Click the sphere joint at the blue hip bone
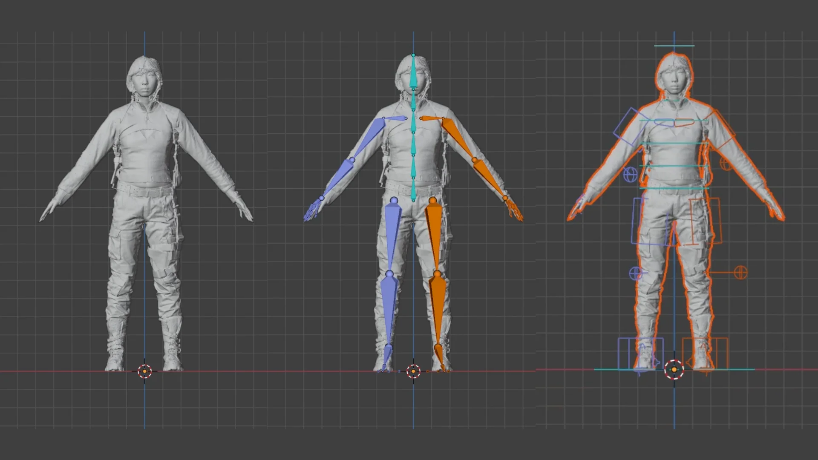Screen dimensions: 818x460 click(394, 199)
